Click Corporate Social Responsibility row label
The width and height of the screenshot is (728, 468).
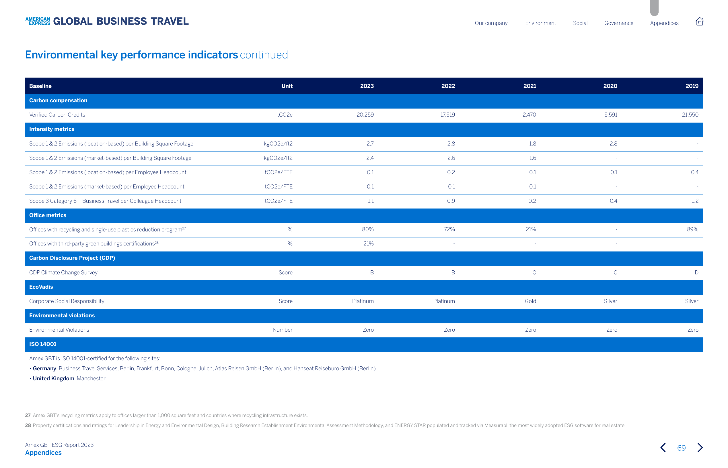pyautogui.click(x=67, y=301)
